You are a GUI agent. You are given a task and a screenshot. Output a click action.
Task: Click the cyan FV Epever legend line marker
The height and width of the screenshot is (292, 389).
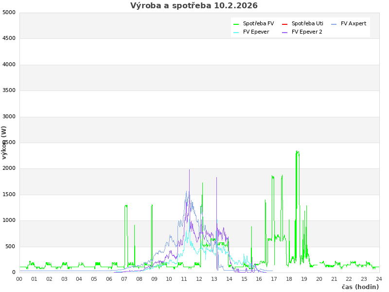tap(236, 32)
